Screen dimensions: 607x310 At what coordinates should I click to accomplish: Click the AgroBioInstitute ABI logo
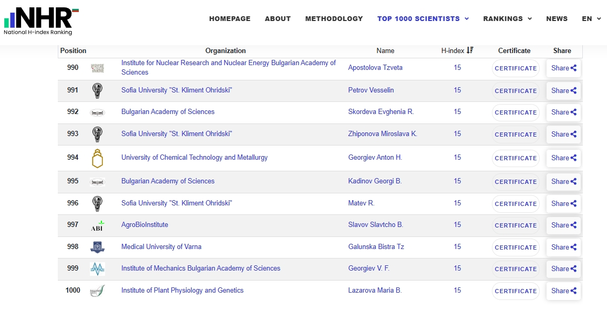click(98, 225)
